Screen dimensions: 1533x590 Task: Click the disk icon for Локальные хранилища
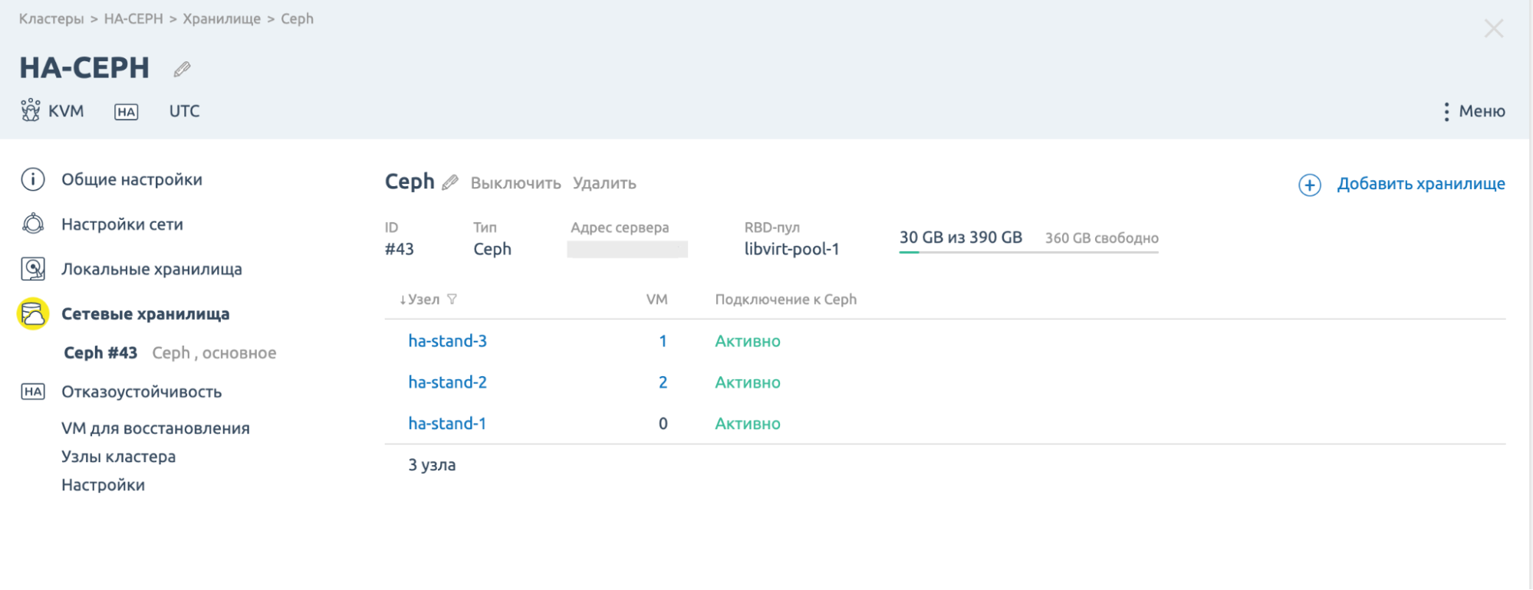(33, 269)
